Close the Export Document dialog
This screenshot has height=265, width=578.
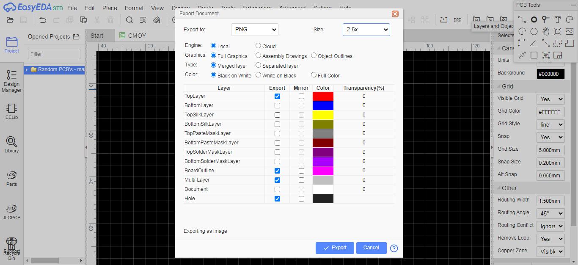(395, 14)
